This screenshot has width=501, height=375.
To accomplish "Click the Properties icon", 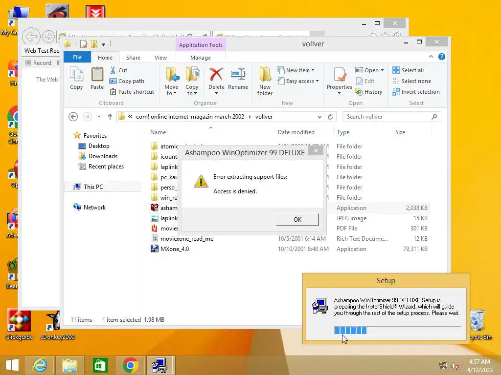I will [x=340, y=75].
